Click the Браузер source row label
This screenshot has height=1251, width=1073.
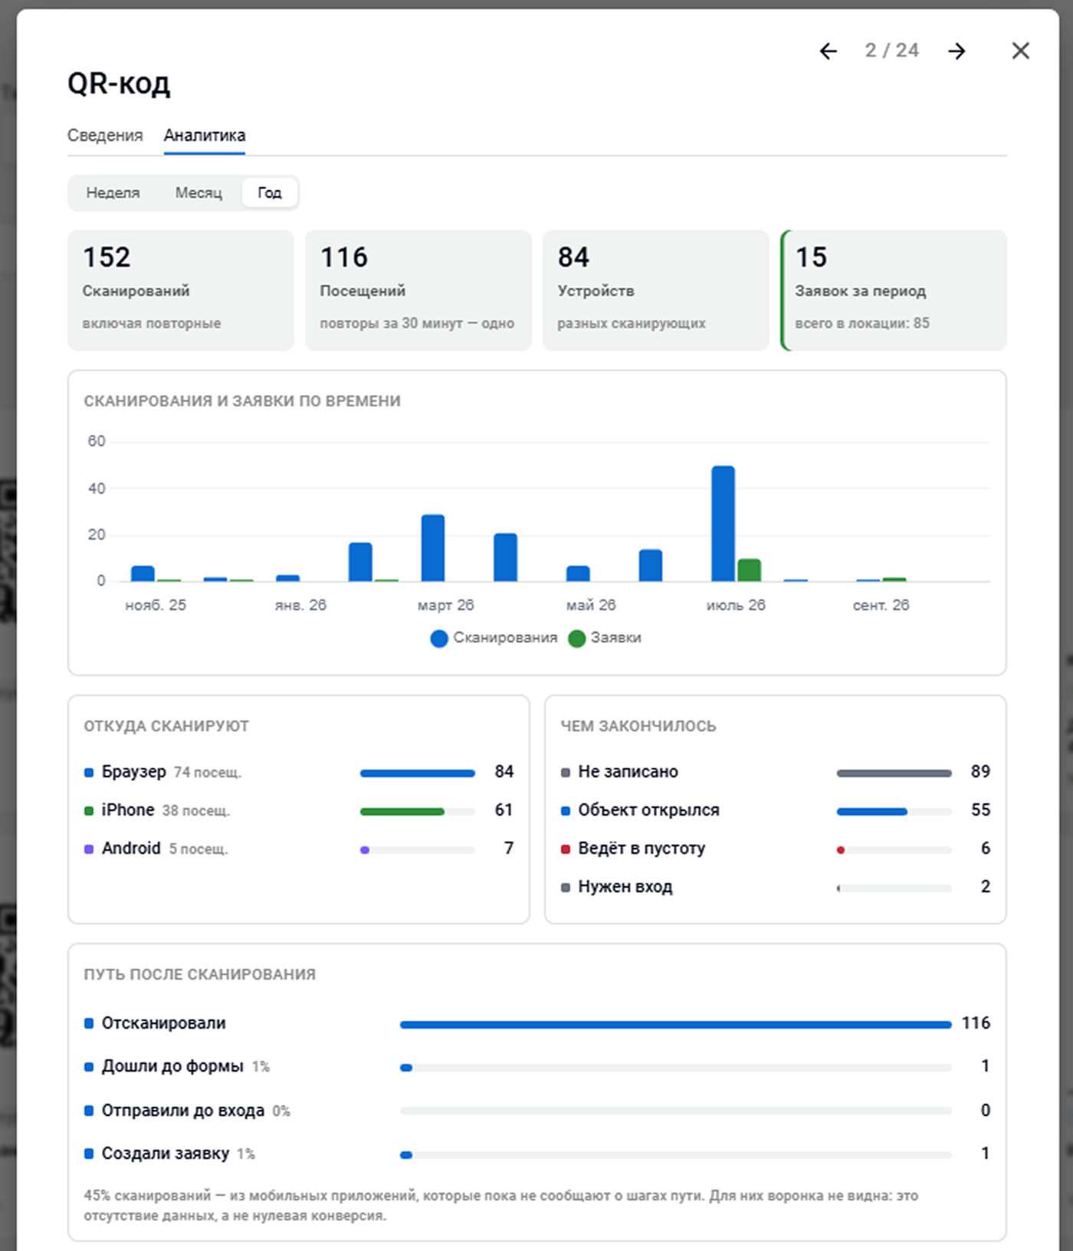pos(134,772)
